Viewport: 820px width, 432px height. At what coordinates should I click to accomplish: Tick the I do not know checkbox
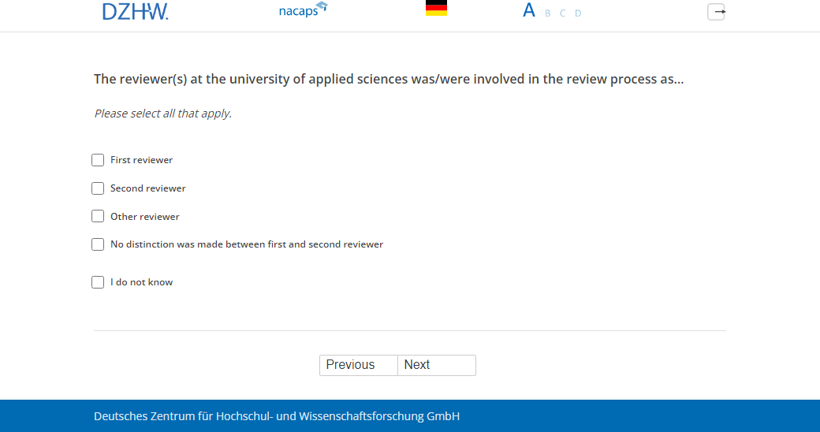tap(98, 282)
